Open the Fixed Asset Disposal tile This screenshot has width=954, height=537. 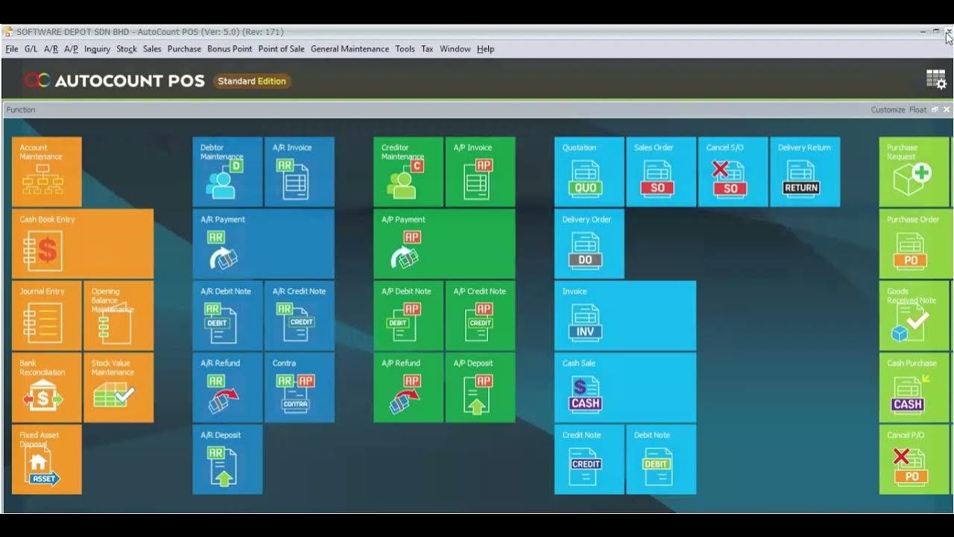[46, 459]
